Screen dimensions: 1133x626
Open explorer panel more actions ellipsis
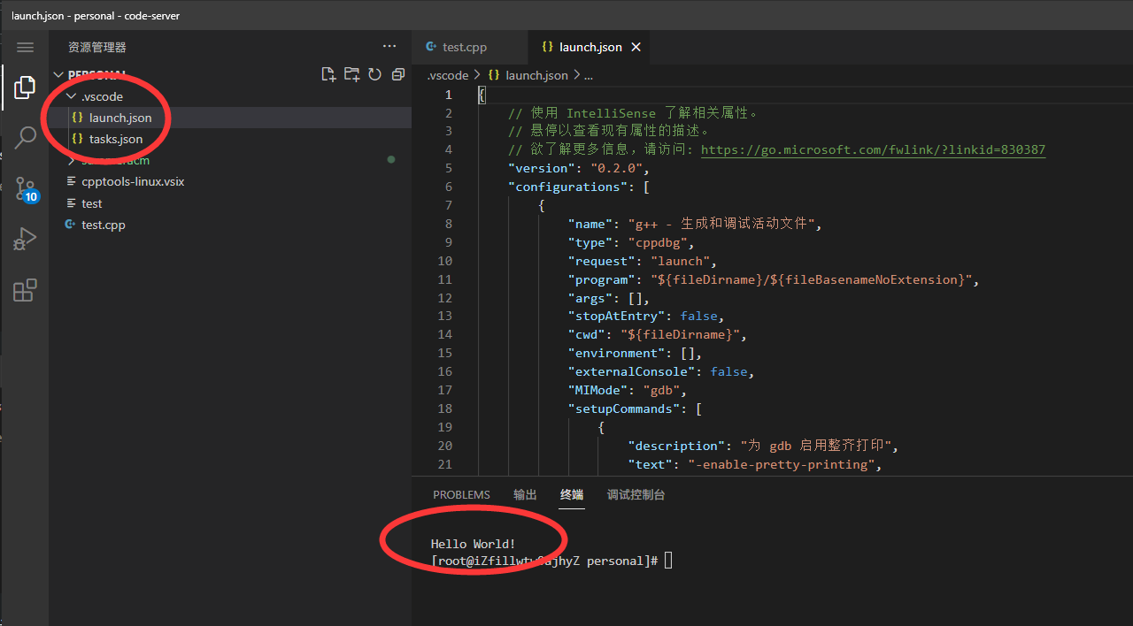coord(389,46)
